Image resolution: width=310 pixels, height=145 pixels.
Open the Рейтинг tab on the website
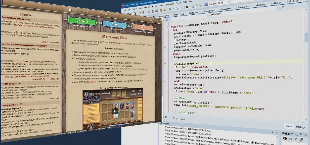(x=86, y=11)
